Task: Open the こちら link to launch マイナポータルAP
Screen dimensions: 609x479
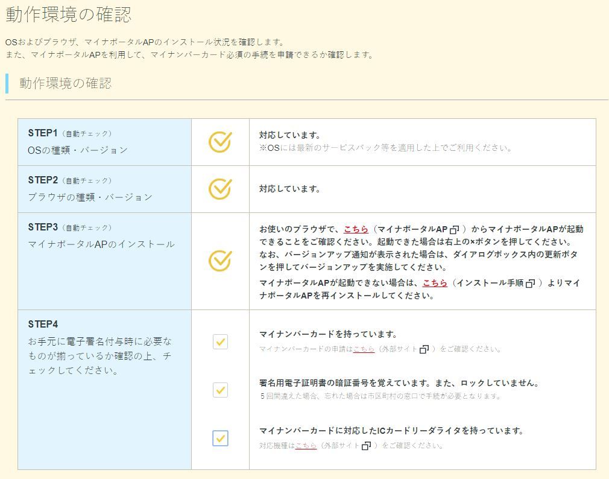Action: pyautogui.click(x=355, y=229)
